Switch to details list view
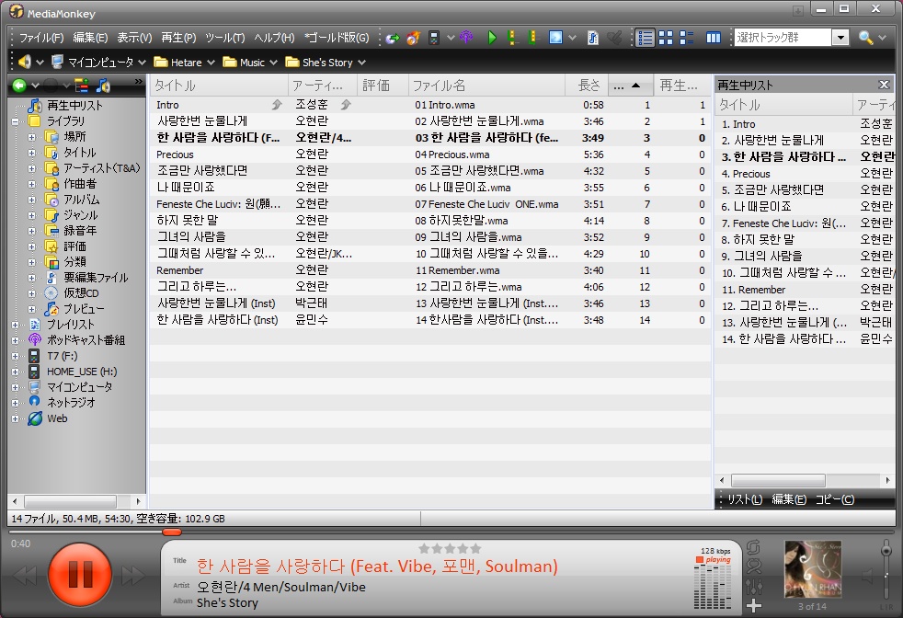The height and width of the screenshot is (618, 903). [645, 38]
